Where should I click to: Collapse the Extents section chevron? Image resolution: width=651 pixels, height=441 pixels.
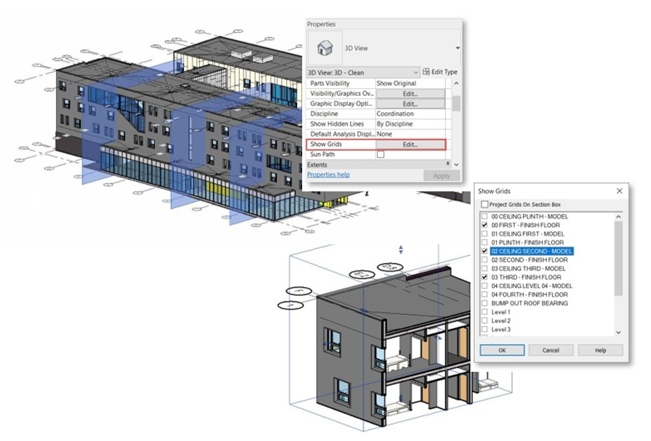click(x=448, y=165)
